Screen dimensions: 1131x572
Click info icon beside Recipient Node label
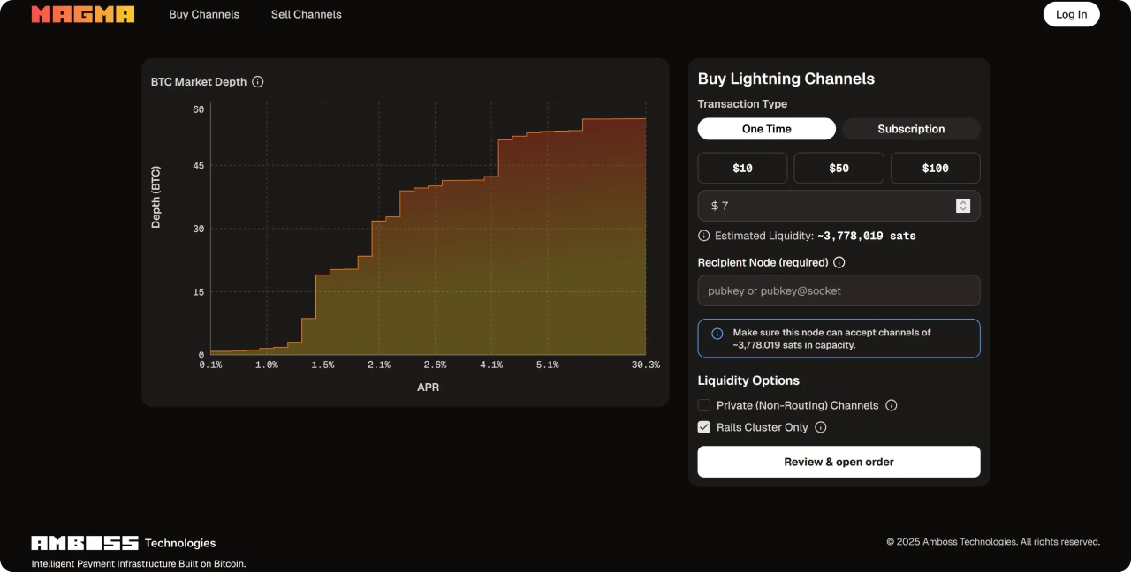pyautogui.click(x=839, y=262)
